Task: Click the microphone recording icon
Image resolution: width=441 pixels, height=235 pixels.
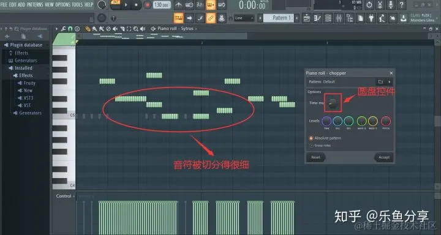Action: 391,5
